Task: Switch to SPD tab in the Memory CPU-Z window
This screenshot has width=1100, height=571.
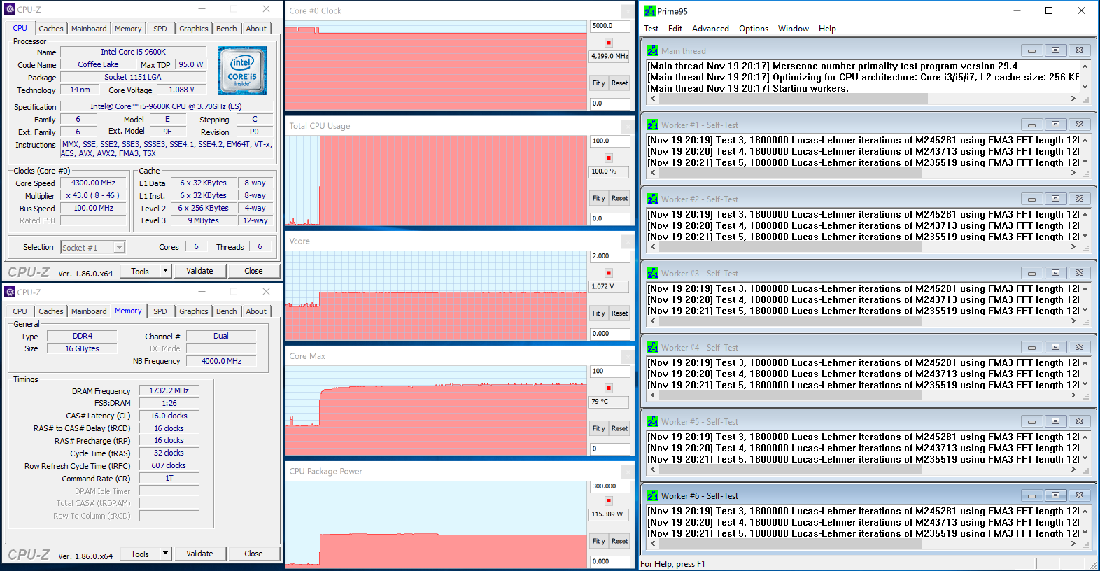Action: coord(160,311)
